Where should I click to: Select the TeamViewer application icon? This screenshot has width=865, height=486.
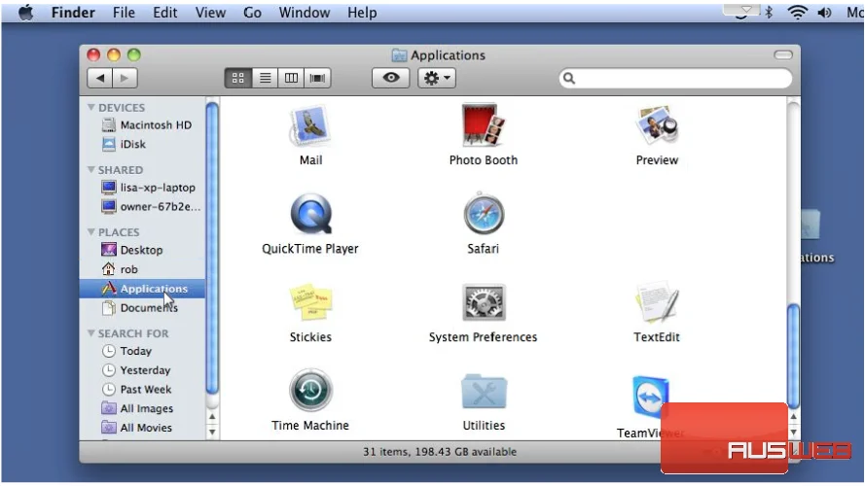pyautogui.click(x=651, y=398)
